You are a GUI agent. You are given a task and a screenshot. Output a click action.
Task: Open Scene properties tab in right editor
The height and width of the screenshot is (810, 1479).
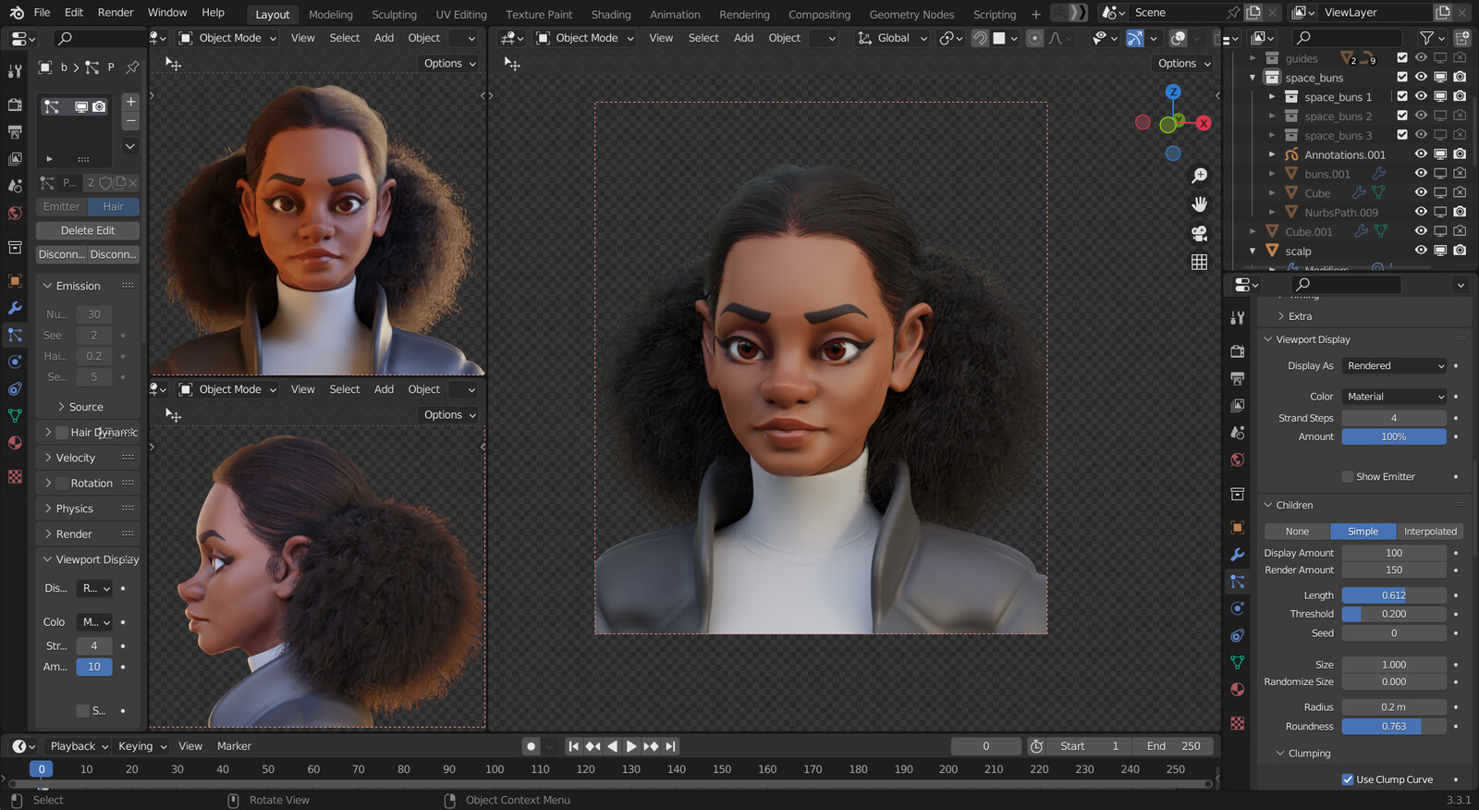[1238, 432]
